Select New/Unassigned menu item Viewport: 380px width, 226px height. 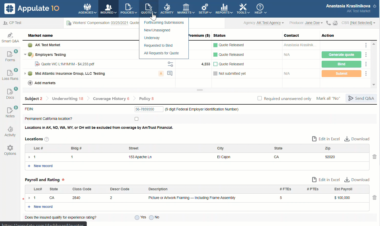click(157, 30)
